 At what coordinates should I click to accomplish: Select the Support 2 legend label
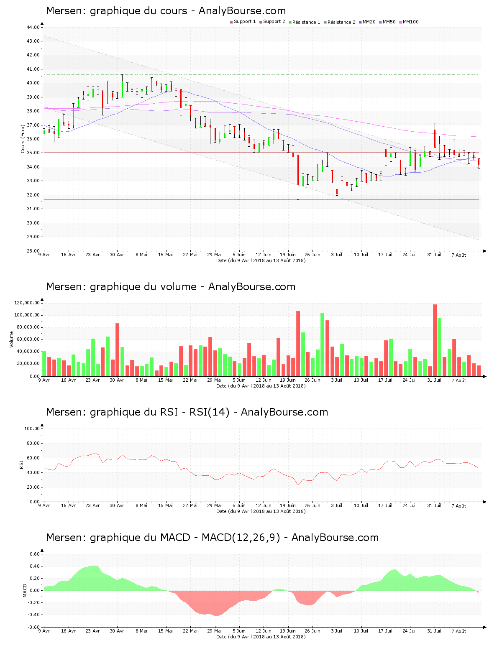[x=274, y=22]
